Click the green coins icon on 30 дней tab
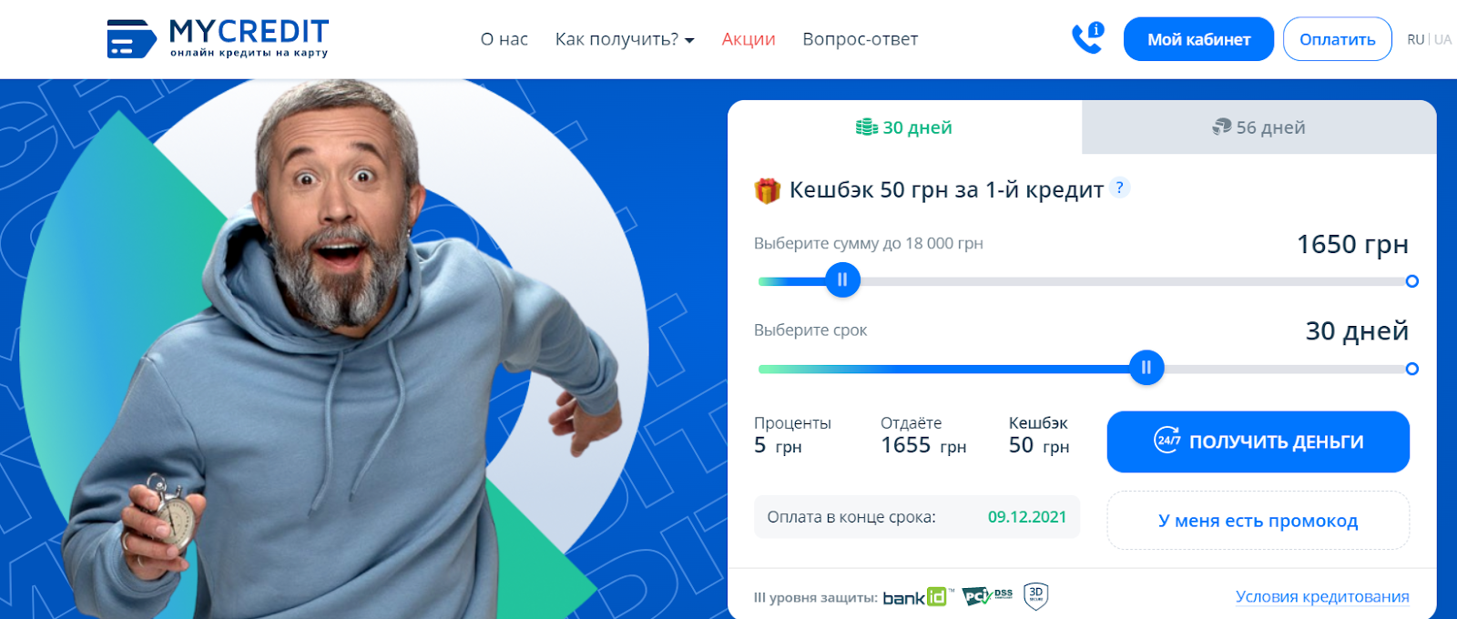The height and width of the screenshot is (619, 1457). (866, 127)
